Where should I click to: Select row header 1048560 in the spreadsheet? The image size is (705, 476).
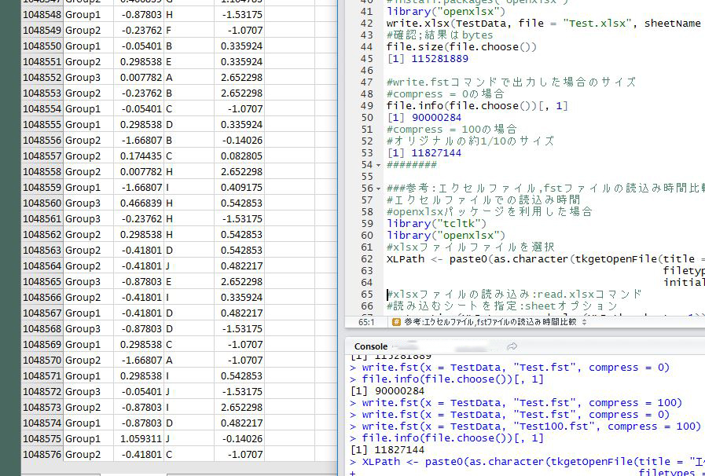point(42,203)
